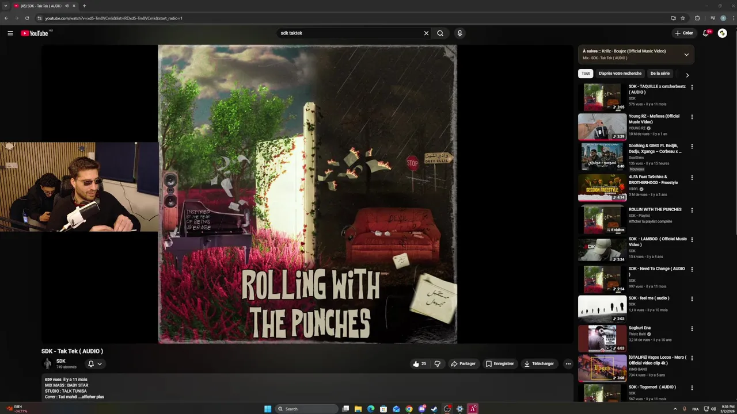Open options for Soolking & GIMS video
737x414 pixels.
click(x=692, y=147)
